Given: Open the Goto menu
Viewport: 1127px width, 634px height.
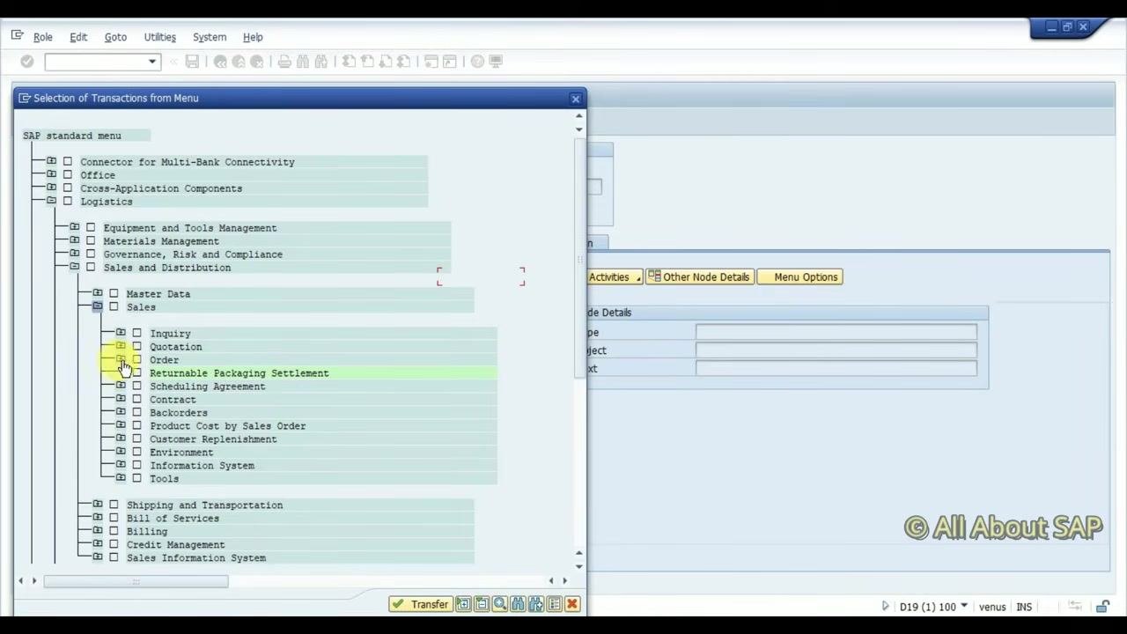Looking at the screenshot, I should (x=115, y=37).
